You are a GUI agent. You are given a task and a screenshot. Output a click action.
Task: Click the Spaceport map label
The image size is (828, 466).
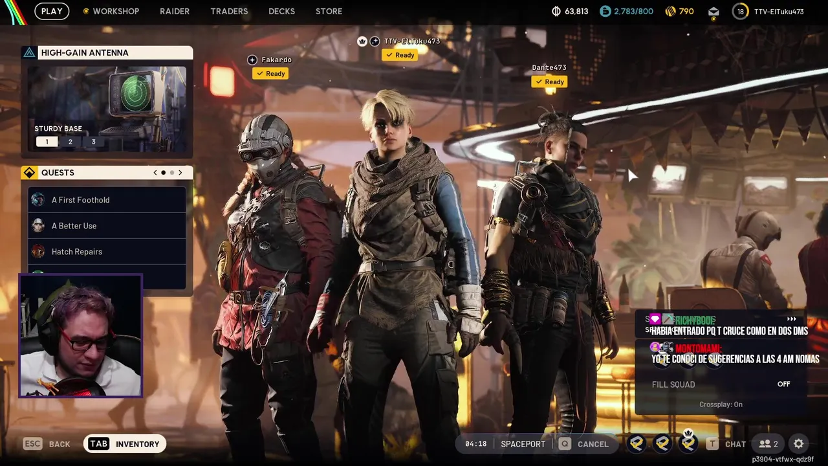pyautogui.click(x=523, y=444)
